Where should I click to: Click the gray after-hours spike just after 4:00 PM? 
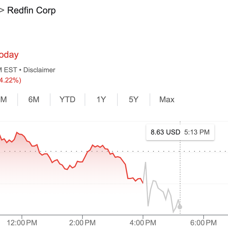(145, 163)
